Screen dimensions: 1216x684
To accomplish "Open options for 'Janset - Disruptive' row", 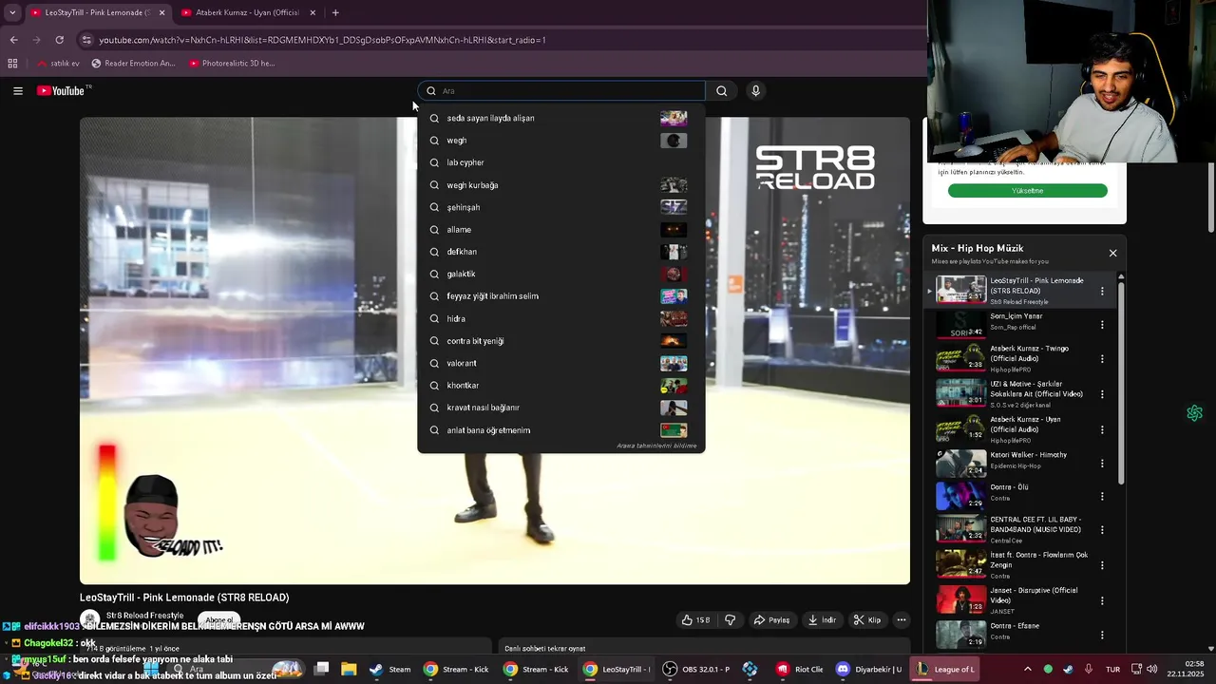I will click(x=1102, y=600).
